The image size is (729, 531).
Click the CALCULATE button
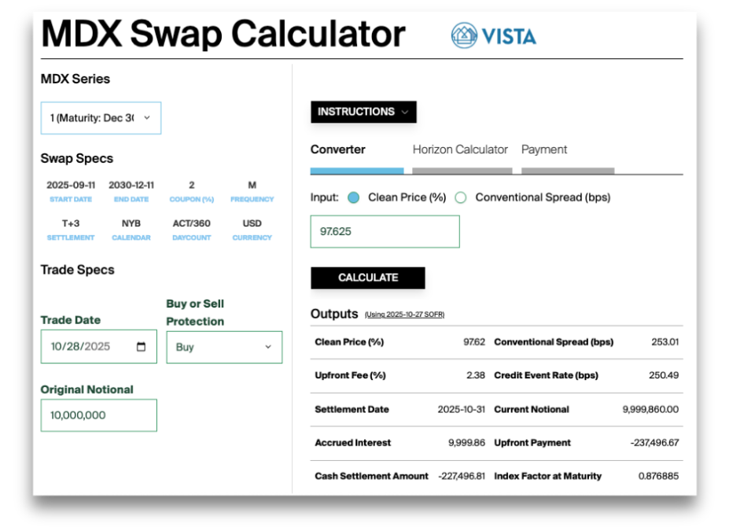368,278
